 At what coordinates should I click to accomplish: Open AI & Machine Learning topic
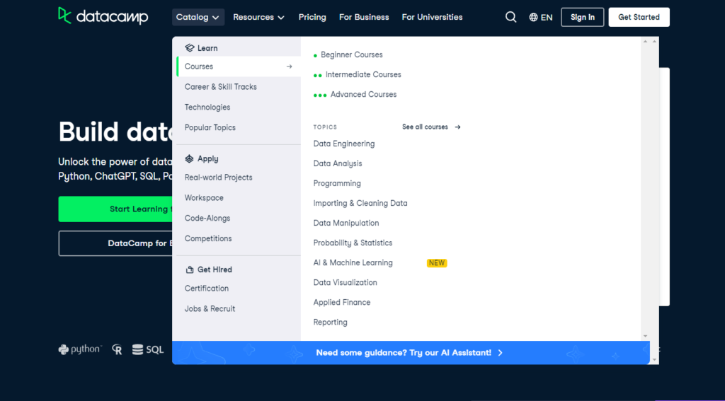(353, 263)
